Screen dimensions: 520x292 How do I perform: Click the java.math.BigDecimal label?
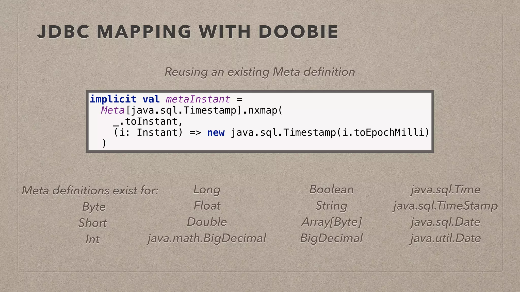click(x=207, y=238)
